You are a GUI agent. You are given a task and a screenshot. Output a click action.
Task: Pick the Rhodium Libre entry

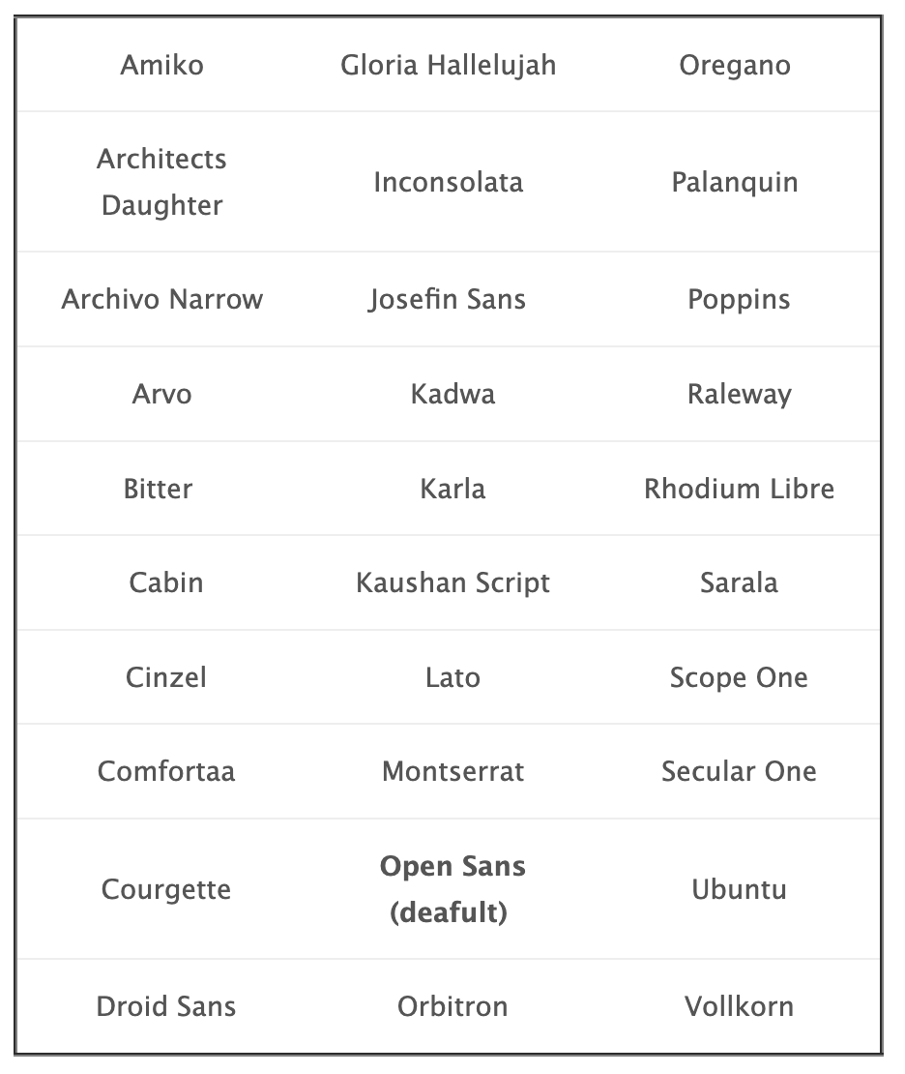740,489
